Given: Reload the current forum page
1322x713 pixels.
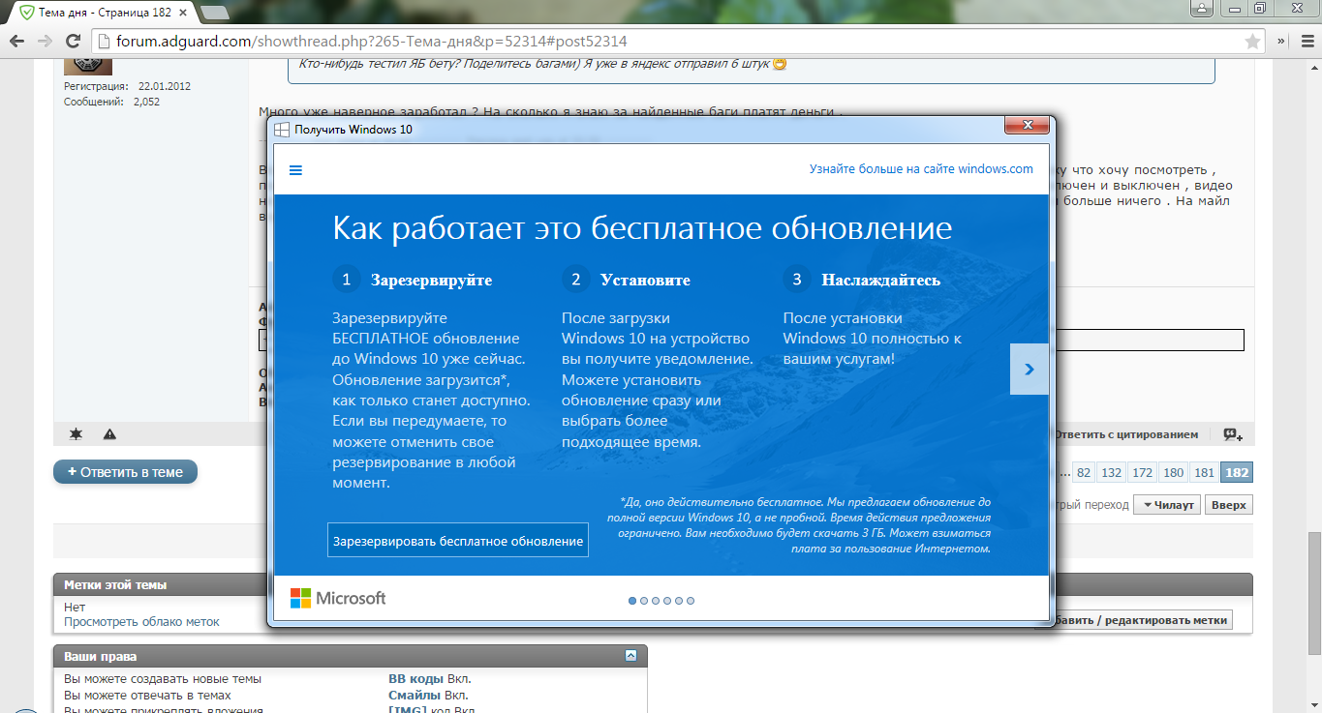Looking at the screenshot, I should pyautogui.click(x=73, y=42).
